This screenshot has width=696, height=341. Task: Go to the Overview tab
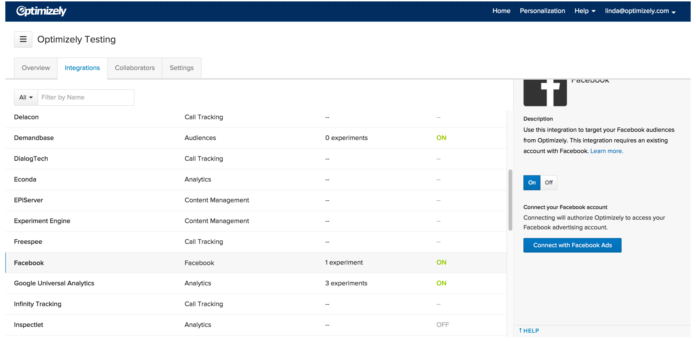(36, 68)
